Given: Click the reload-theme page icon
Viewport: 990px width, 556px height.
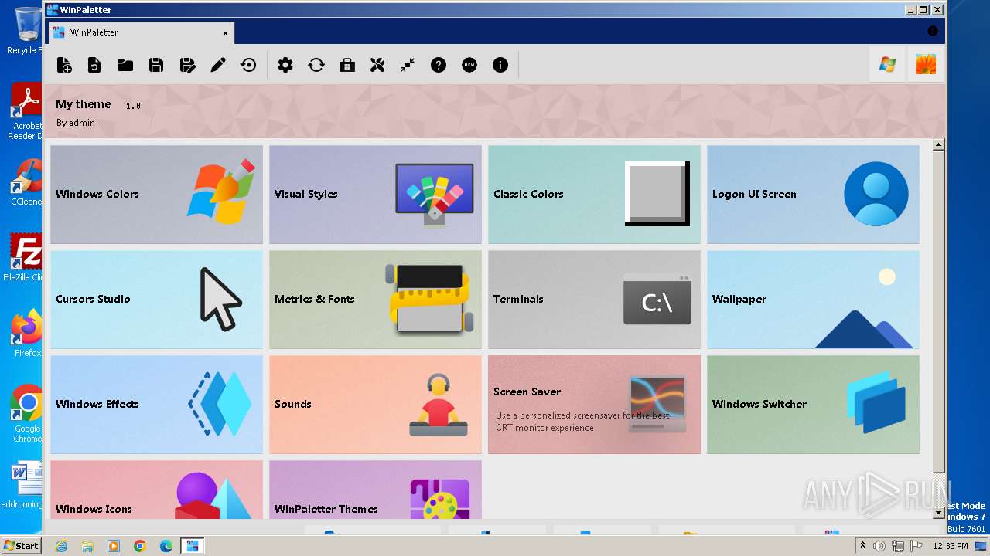Looking at the screenshot, I should [94, 66].
